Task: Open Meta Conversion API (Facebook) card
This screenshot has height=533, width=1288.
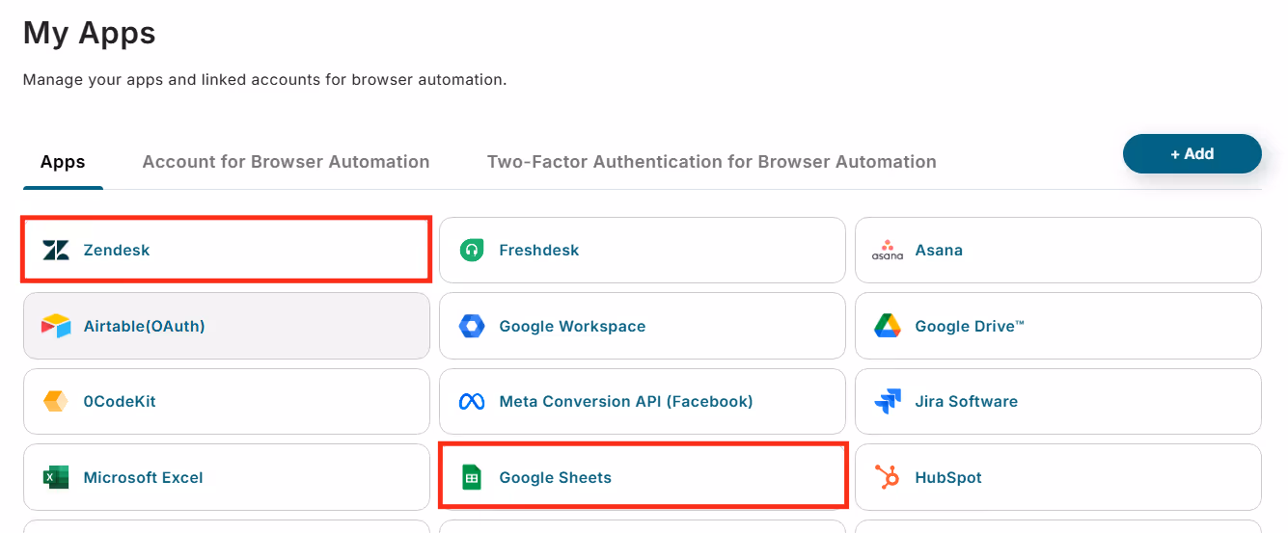Action: 643,401
